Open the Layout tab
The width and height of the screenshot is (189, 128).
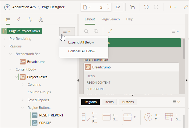click(90, 19)
